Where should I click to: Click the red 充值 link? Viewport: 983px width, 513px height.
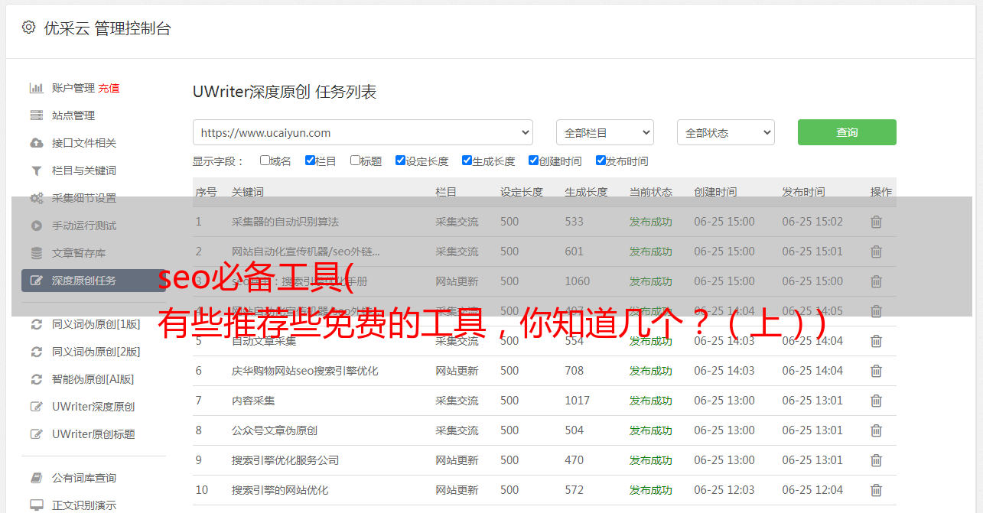[x=109, y=88]
